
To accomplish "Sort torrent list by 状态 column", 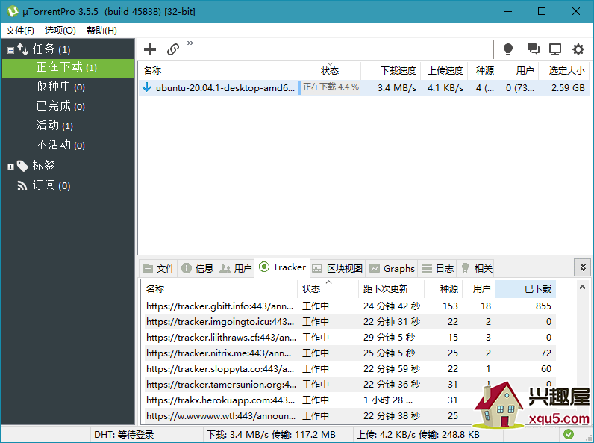I will tap(330, 70).
